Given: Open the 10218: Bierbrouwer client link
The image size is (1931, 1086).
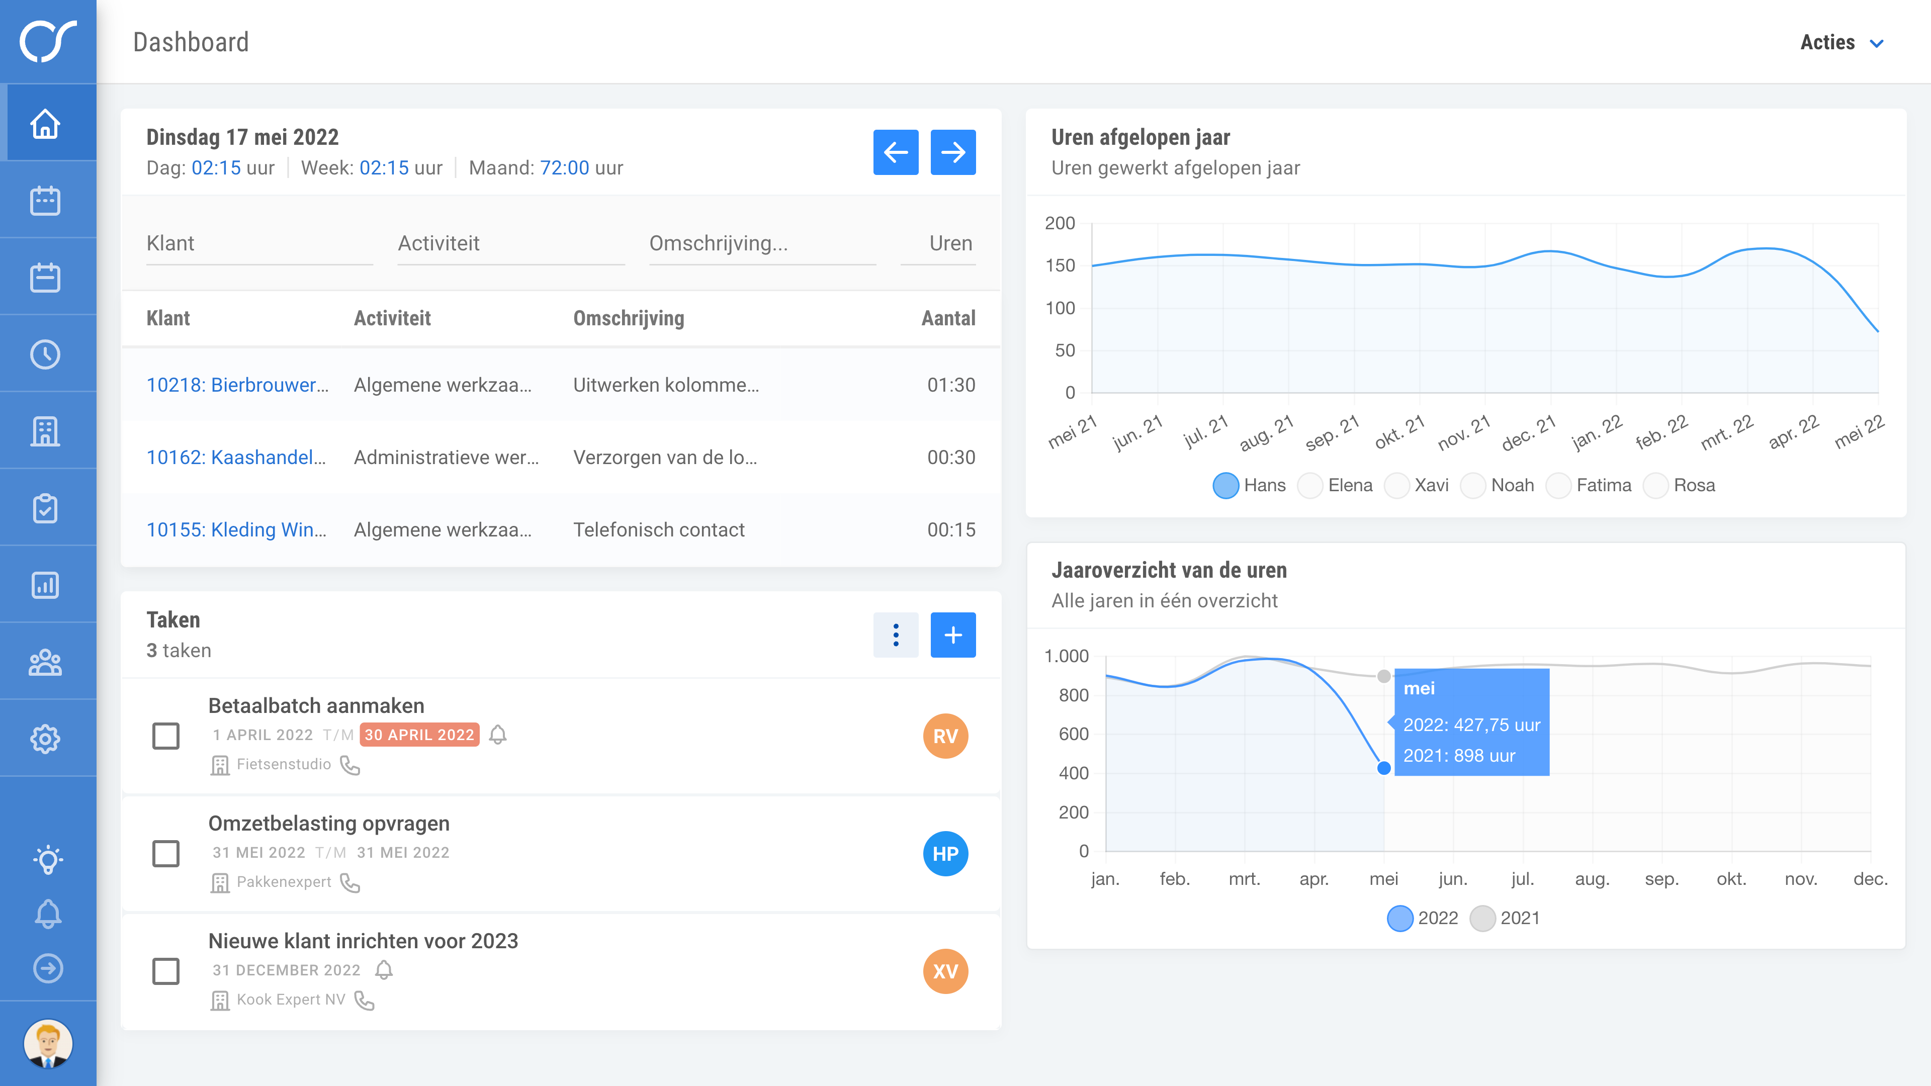Looking at the screenshot, I should coord(237,385).
